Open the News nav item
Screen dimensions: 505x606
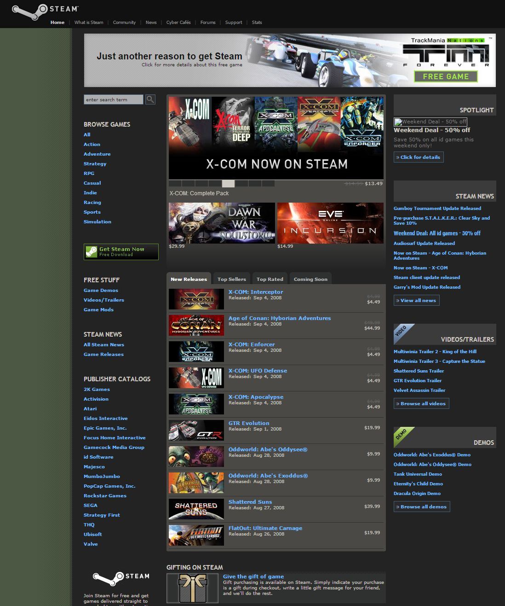click(151, 22)
